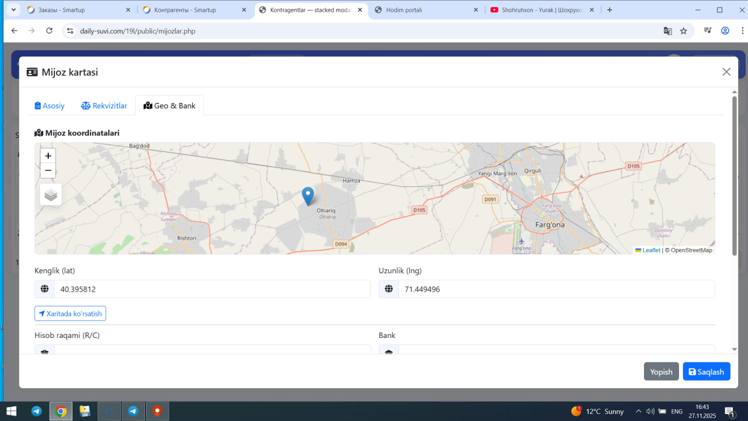This screenshot has height=421, width=748.
Task: Reload the page
Action: click(49, 31)
